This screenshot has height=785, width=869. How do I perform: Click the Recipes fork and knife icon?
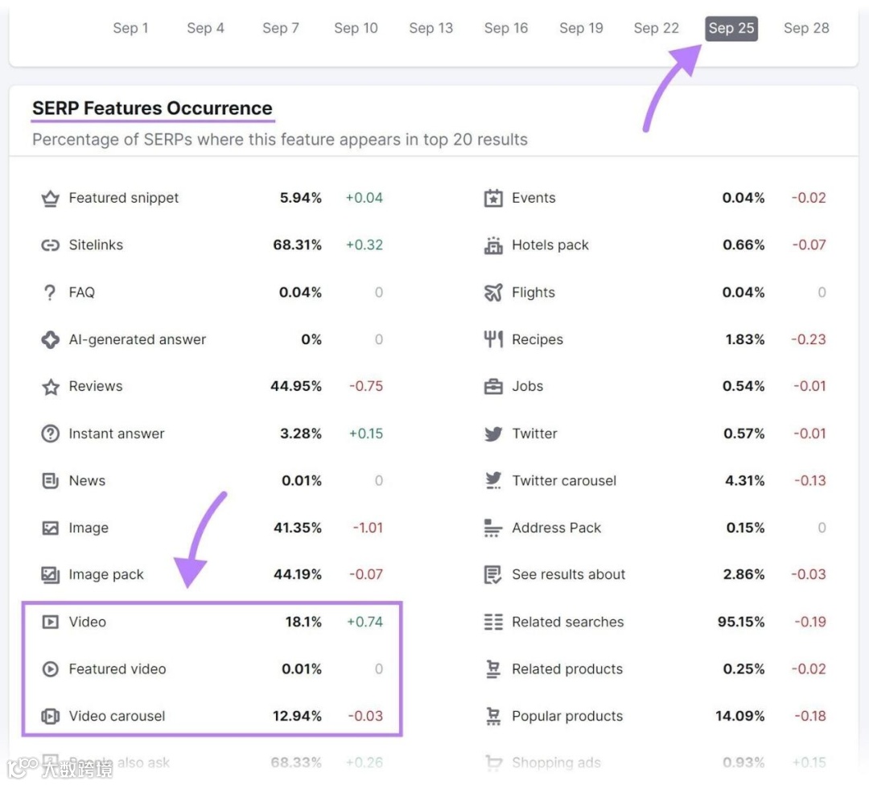click(493, 339)
